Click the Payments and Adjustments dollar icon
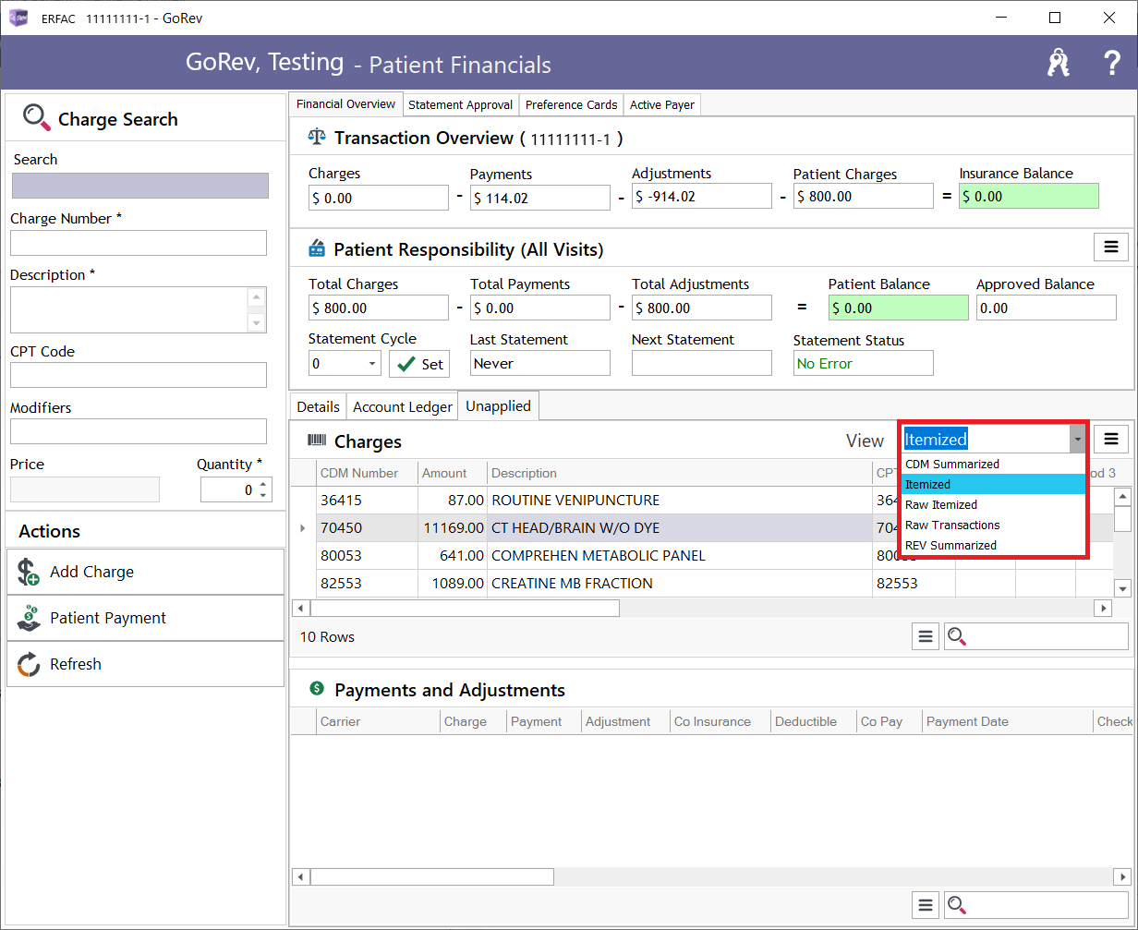Viewport: 1138px width, 930px height. [x=317, y=689]
